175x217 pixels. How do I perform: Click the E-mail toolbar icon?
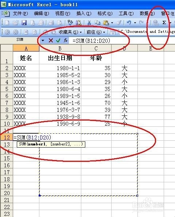pos(41,23)
